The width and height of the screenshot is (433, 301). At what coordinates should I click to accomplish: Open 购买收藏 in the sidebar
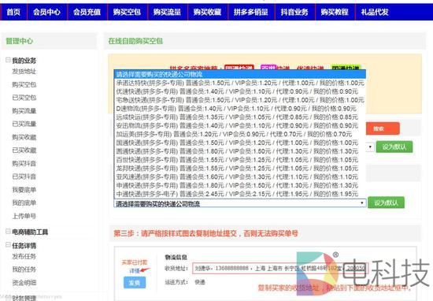pyautogui.click(x=24, y=137)
